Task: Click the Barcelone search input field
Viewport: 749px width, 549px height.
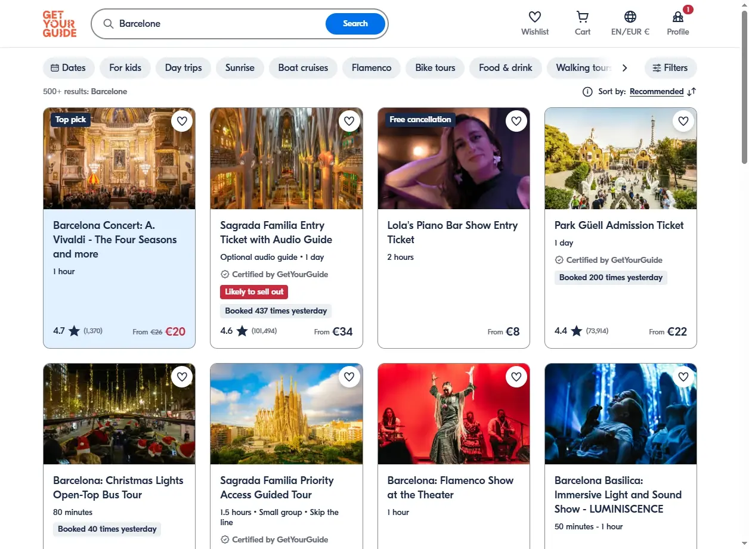Action: [218, 24]
